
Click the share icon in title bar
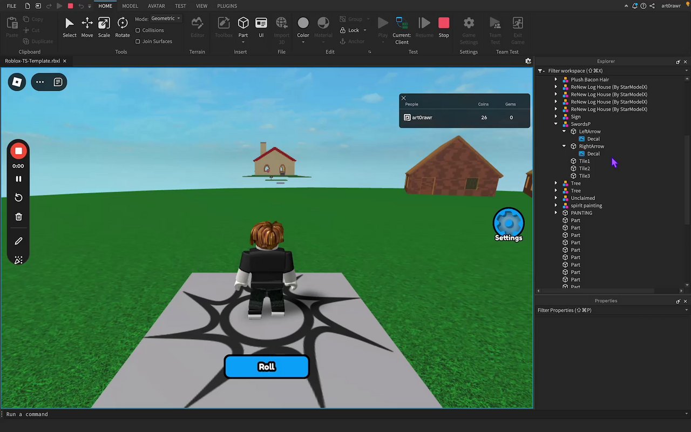(652, 6)
